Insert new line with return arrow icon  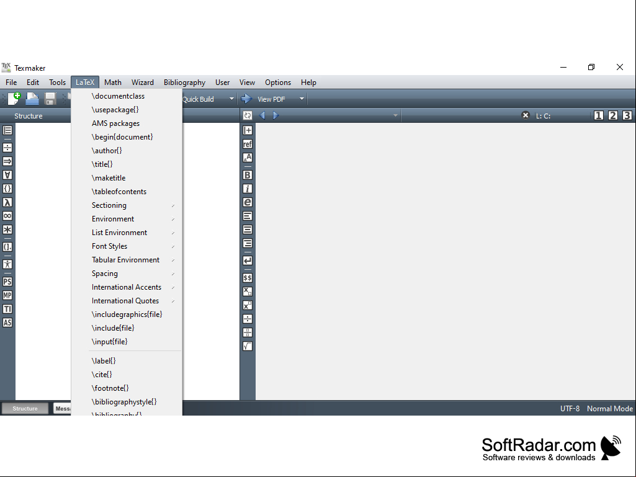pyautogui.click(x=248, y=261)
